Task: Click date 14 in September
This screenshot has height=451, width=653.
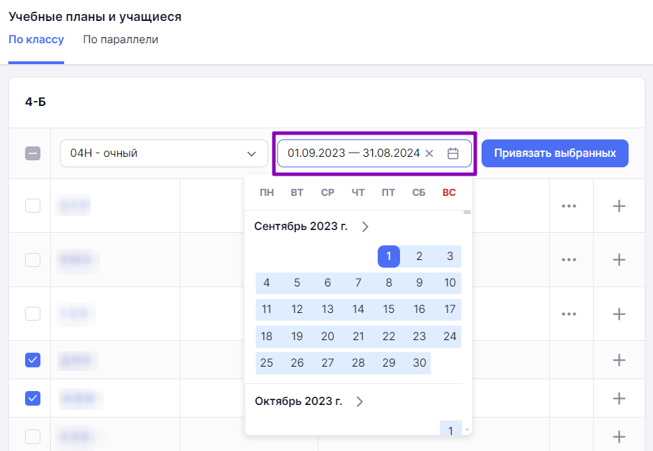Action: coord(358,309)
